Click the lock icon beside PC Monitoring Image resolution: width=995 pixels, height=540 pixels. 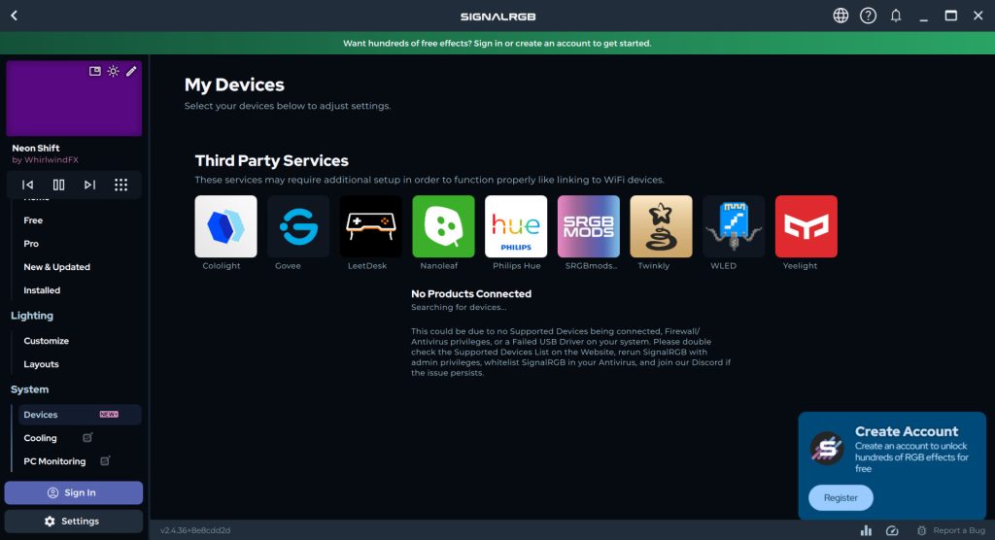click(x=105, y=460)
